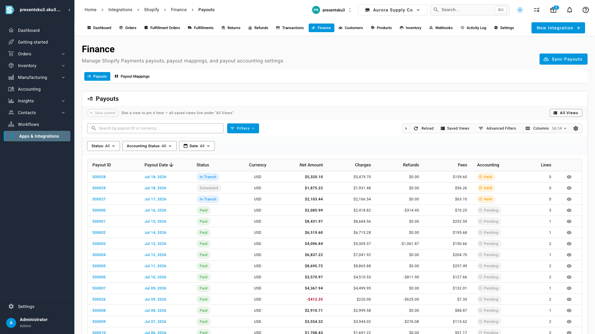The image size is (595, 334).
Task: Click the Dashboard home icon in sidebar
Action: click(x=11, y=30)
